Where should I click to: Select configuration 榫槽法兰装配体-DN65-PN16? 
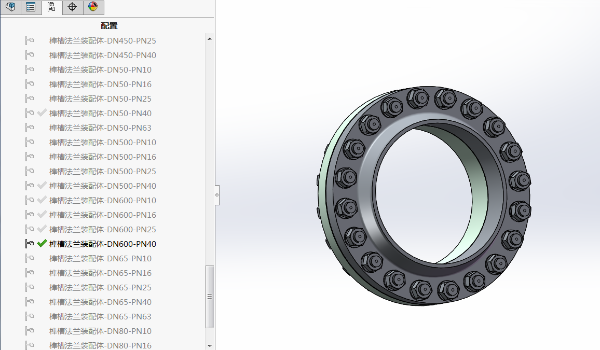tap(100, 273)
